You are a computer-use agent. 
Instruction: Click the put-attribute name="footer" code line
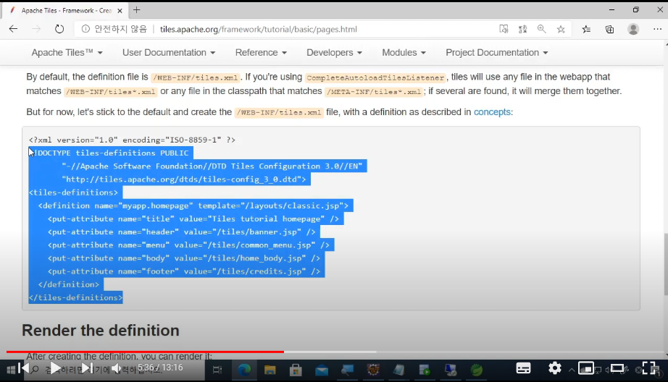tap(183, 271)
